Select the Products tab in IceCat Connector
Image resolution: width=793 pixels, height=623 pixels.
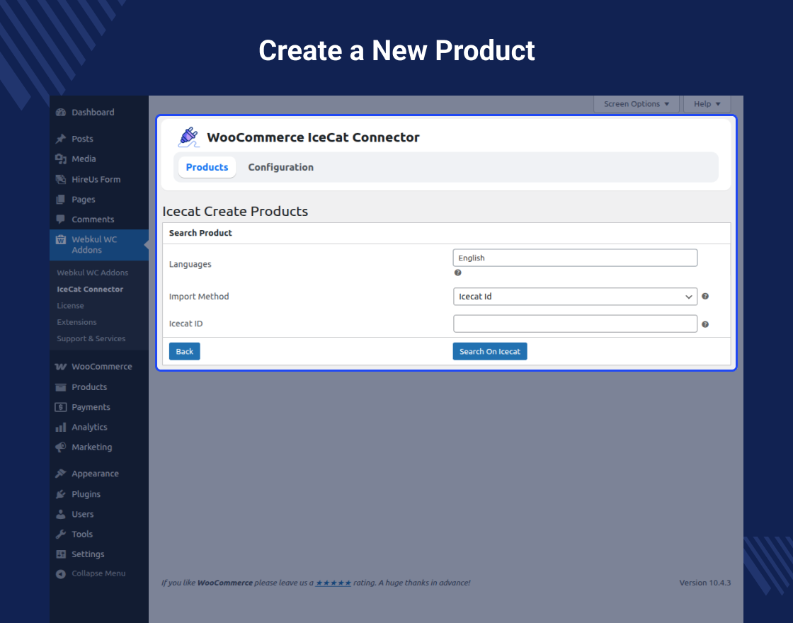tap(207, 168)
